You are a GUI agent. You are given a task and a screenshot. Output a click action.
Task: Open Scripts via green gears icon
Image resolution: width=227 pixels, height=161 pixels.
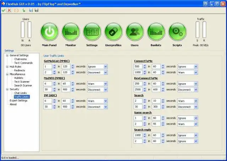pos(177,32)
